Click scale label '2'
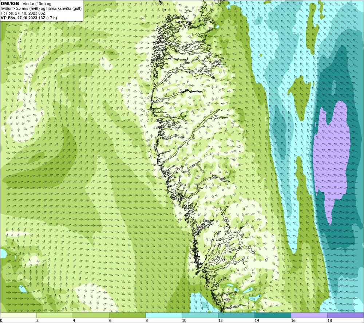The image size is (364, 323). coord(37,320)
